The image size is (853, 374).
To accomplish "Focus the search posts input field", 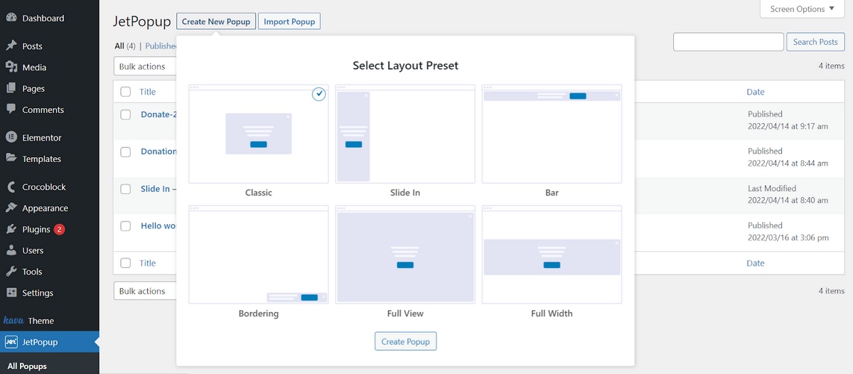I will (x=729, y=42).
